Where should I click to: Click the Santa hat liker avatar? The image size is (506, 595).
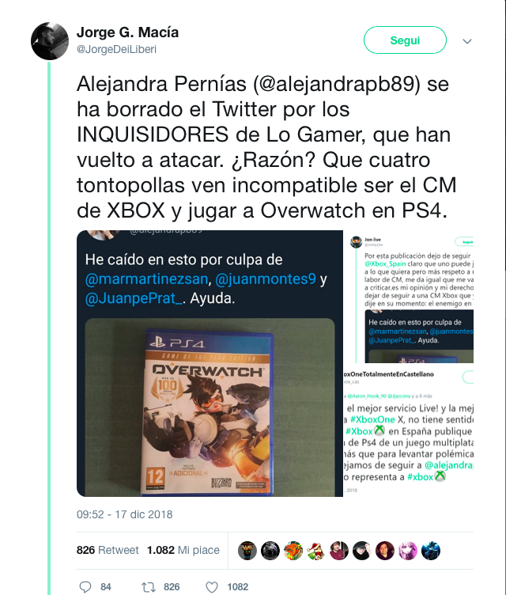coord(316,551)
